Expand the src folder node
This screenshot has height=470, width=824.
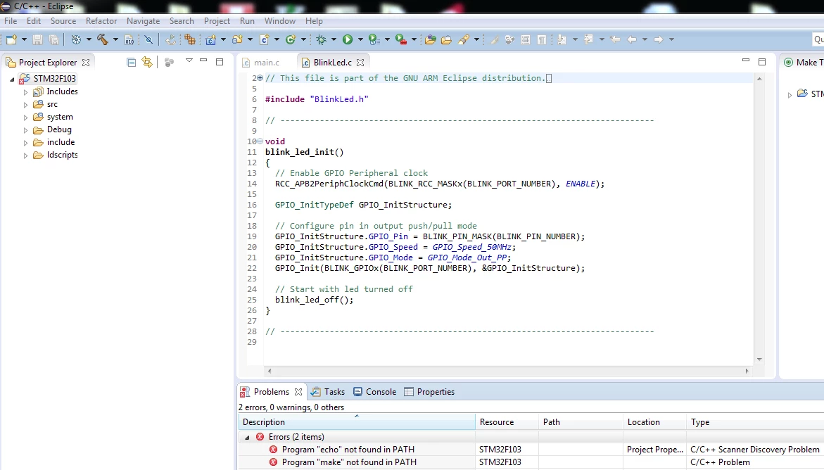coord(25,105)
